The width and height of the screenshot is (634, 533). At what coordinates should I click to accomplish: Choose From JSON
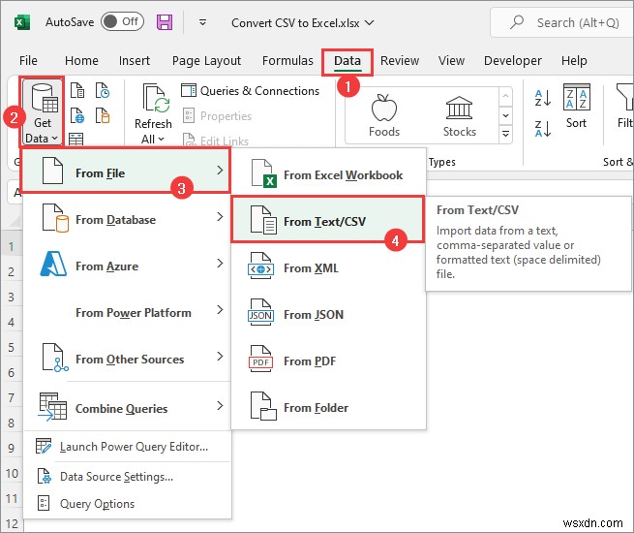(328, 314)
